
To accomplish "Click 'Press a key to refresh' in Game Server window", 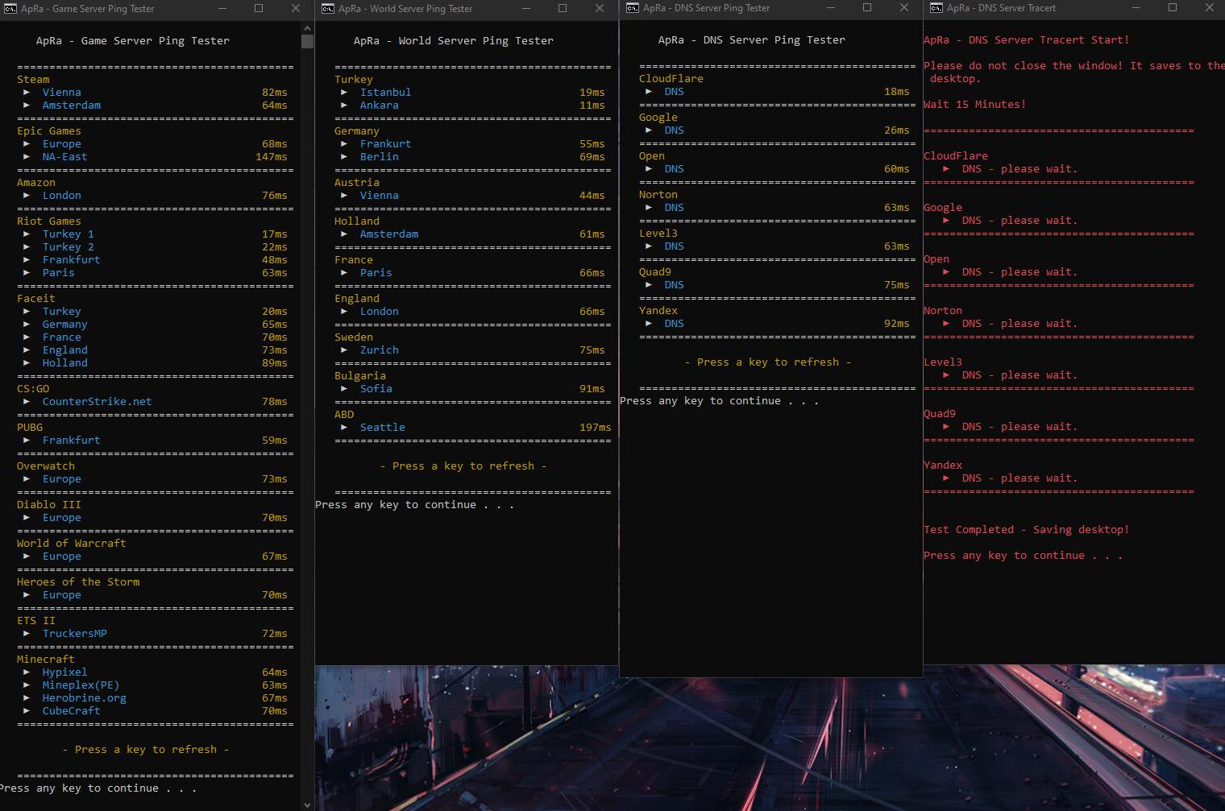I will click(x=146, y=750).
